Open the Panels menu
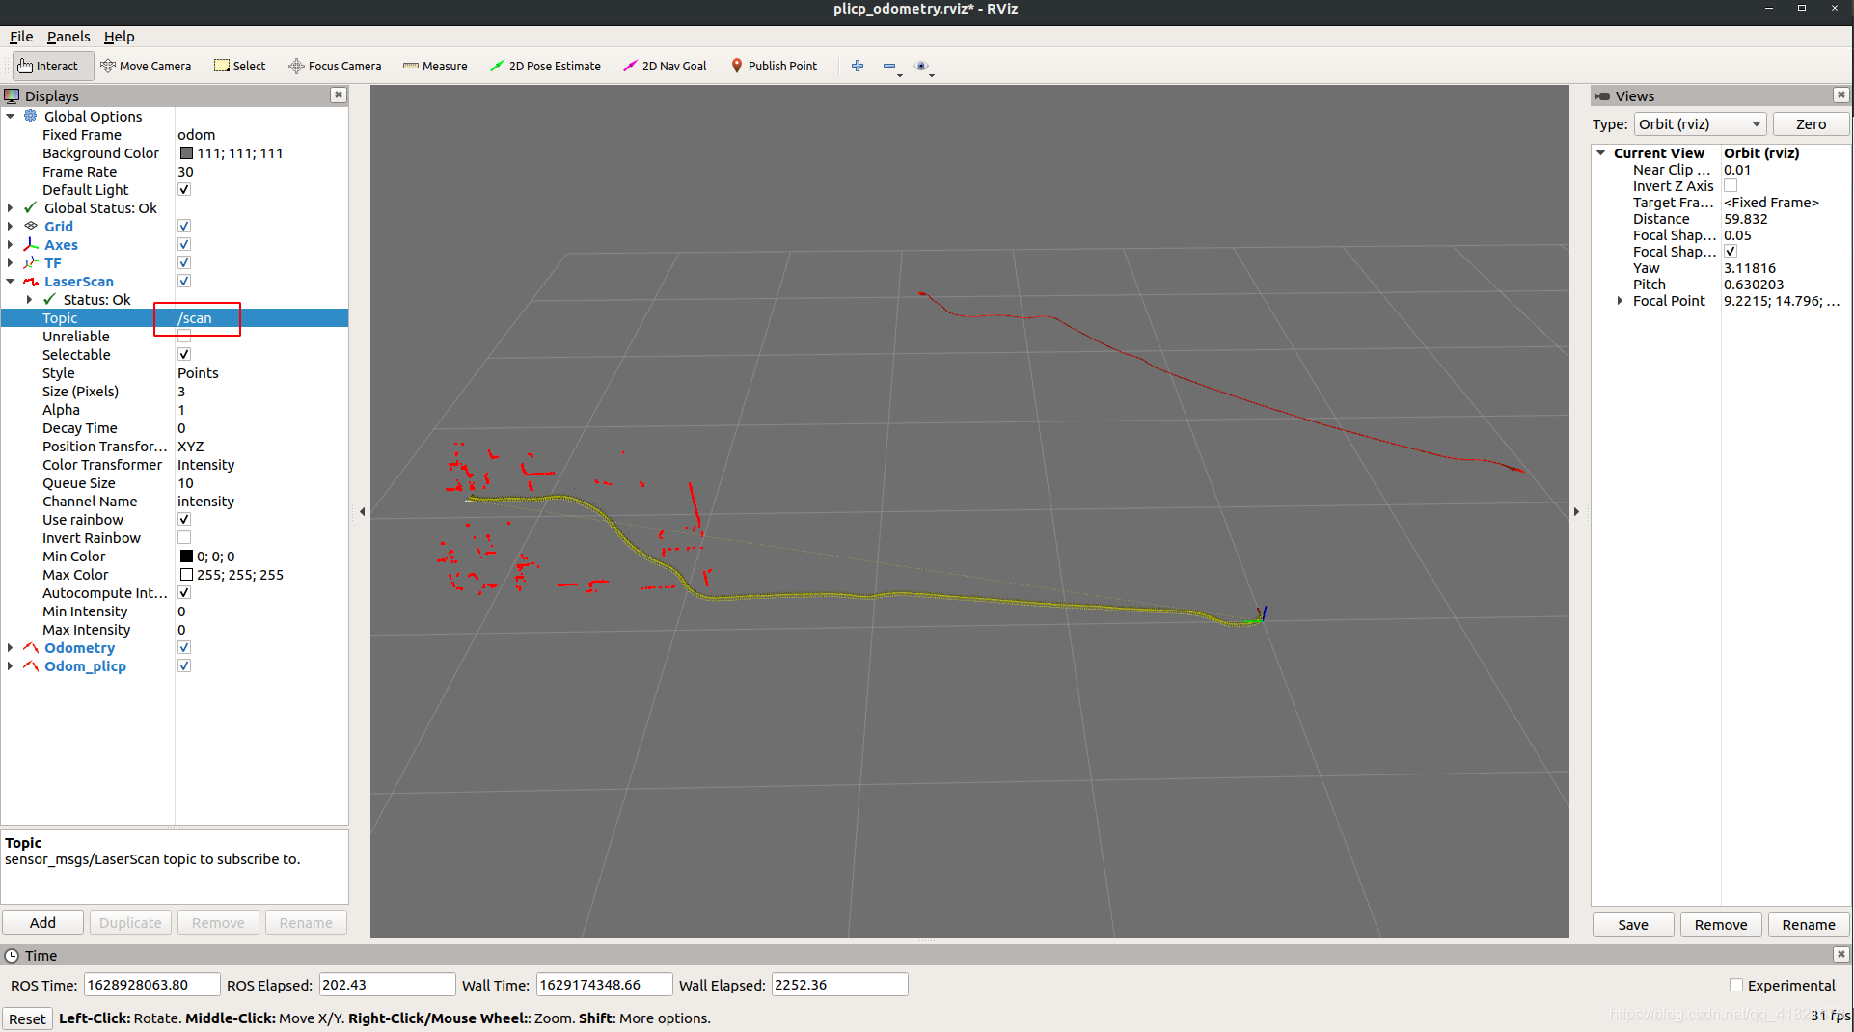Image resolution: width=1854 pixels, height=1032 pixels. pyautogui.click(x=68, y=37)
